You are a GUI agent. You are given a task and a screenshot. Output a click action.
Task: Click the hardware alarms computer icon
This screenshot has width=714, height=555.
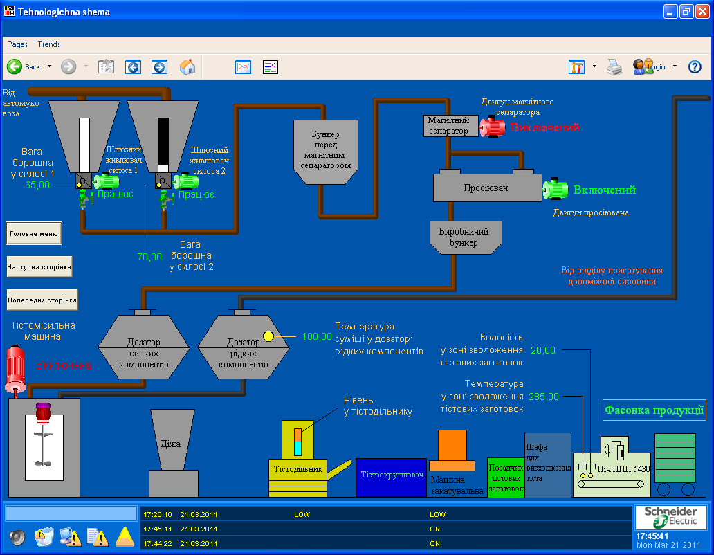[71, 537]
